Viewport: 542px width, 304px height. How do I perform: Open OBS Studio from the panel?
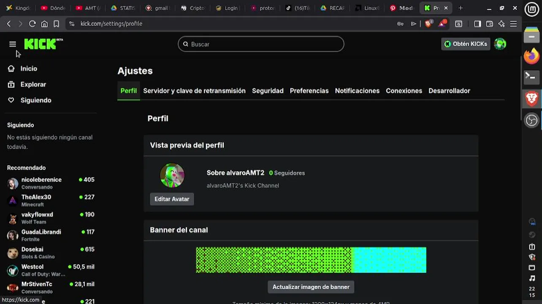pos(532,121)
